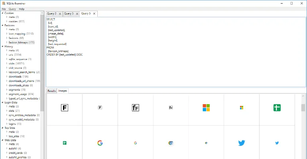This screenshot has width=307, height=159.
Task: Open the stats (21) table
Action: click(x=14, y=111)
